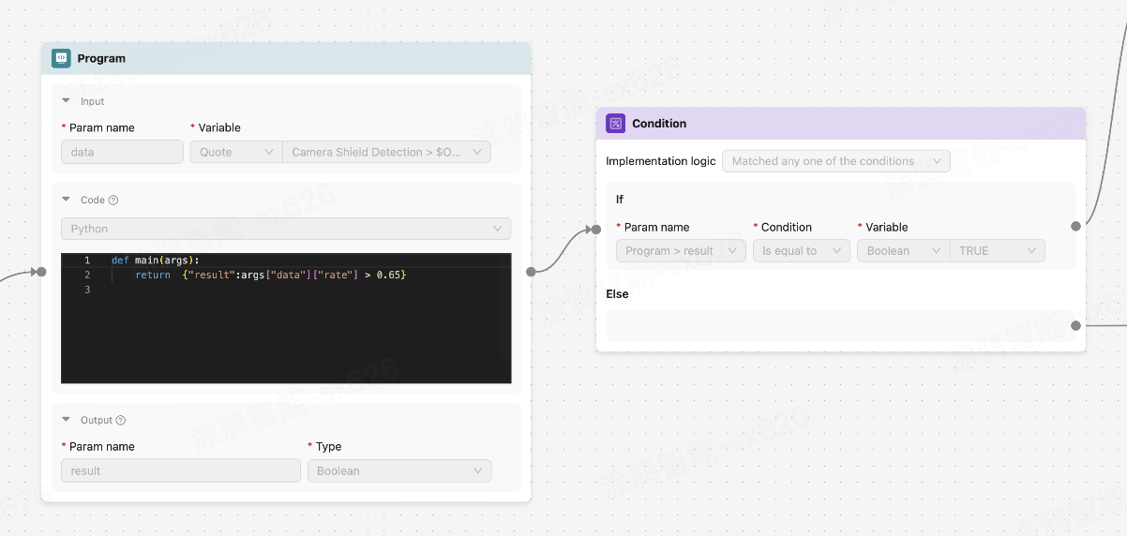Collapse the Code section
The height and width of the screenshot is (536, 1127).
67,200
